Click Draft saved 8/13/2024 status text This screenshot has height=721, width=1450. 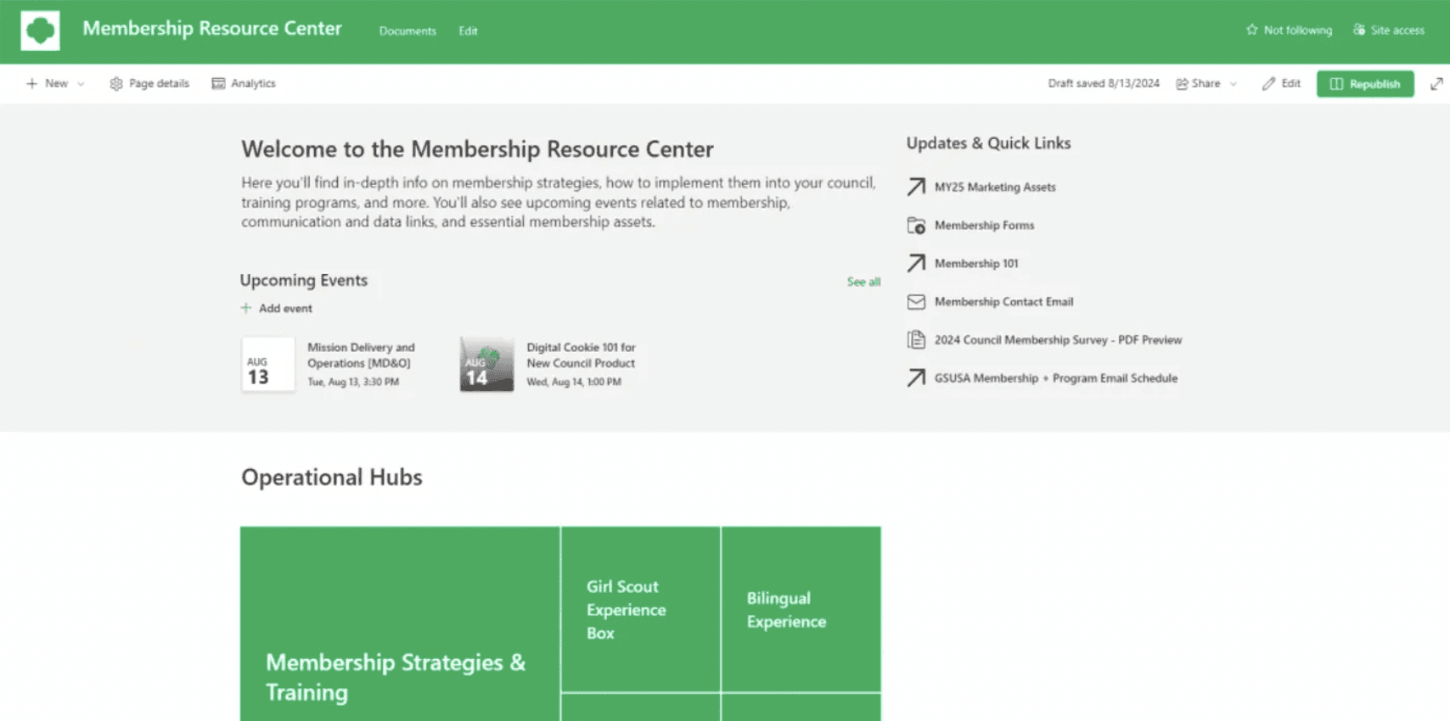tap(1104, 83)
